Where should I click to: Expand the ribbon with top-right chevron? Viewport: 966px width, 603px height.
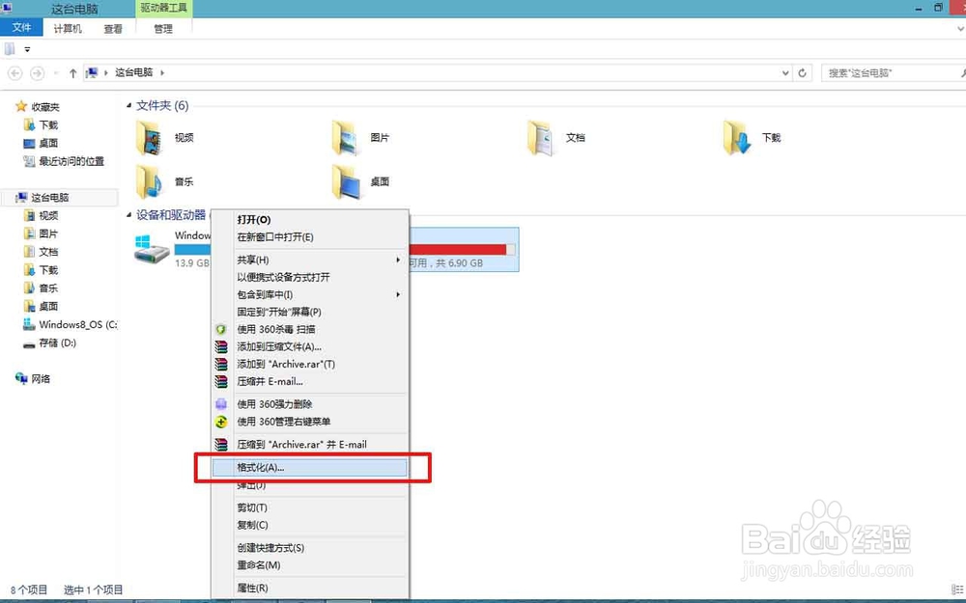pyautogui.click(x=961, y=29)
